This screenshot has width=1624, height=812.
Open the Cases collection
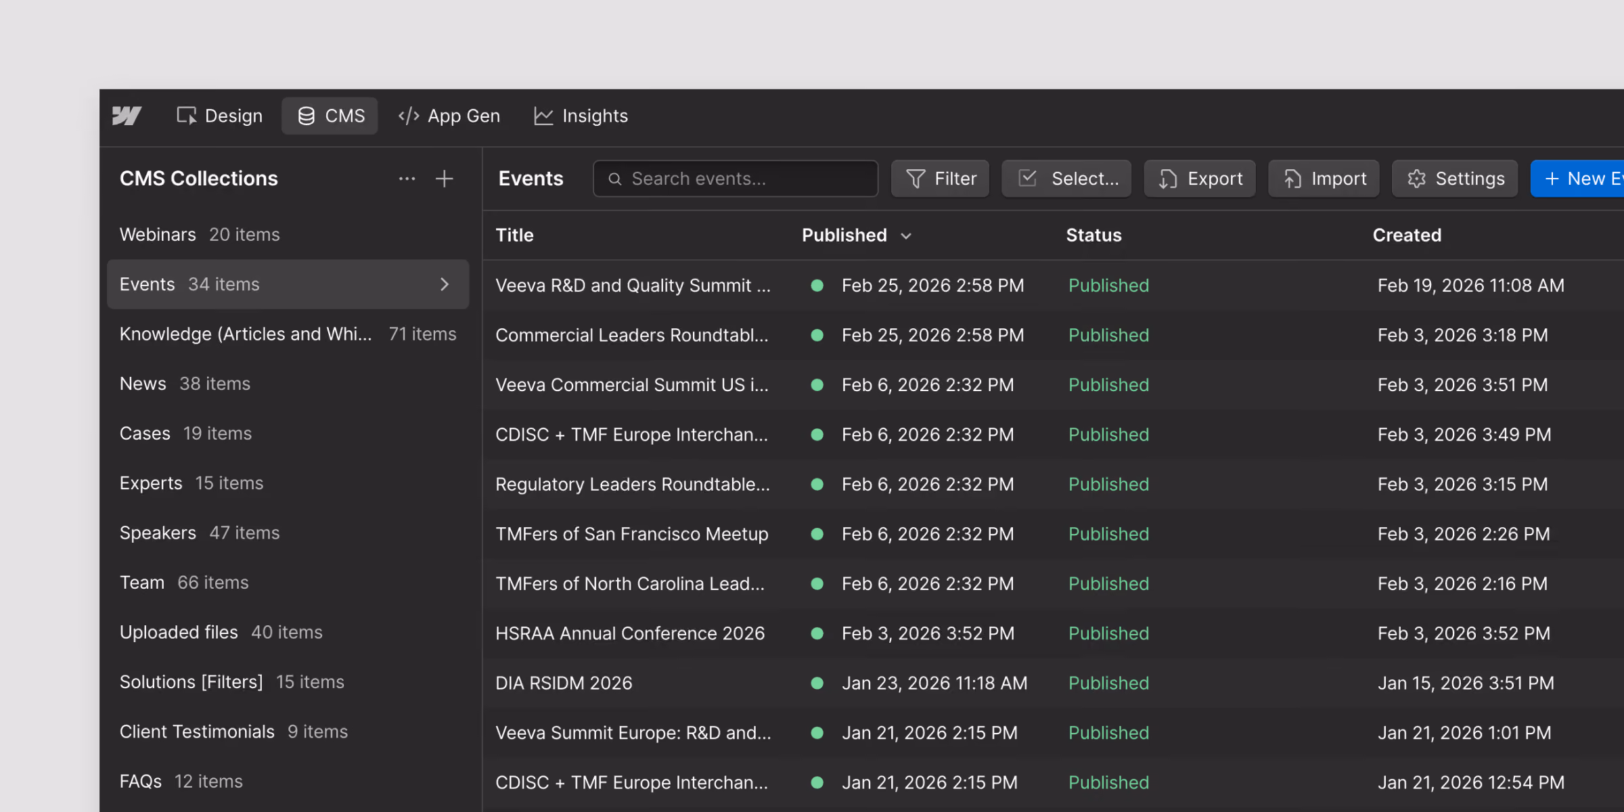click(288, 433)
